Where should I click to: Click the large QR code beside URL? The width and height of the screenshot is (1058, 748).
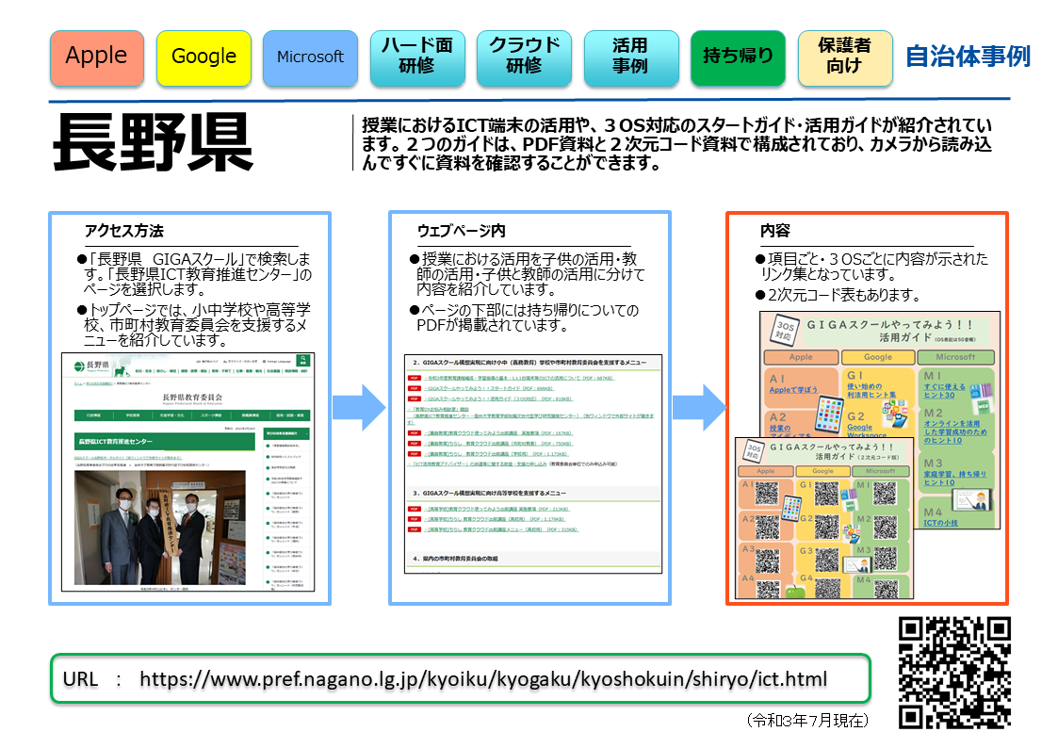tap(954, 673)
